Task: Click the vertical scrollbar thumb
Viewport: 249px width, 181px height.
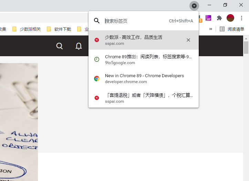Action: point(246,48)
